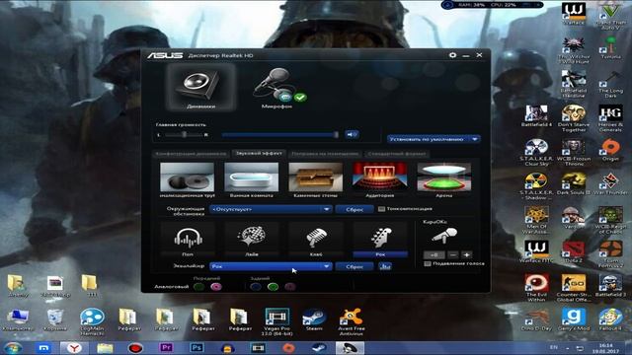The height and width of the screenshot is (355, 632).
Task: Enable the Подавление голоса checkbox
Action: tap(428, 263)
